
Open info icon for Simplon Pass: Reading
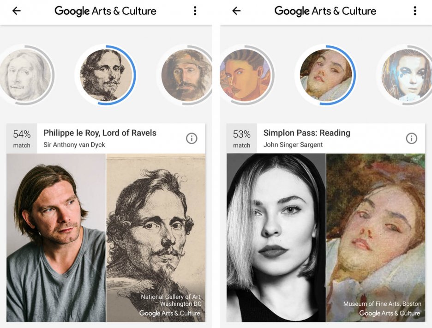click(x=411, y=138)
